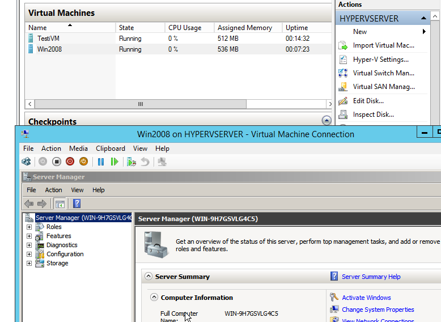
Task: Collapse the Checkpoints pane
Action: click(x=326, y=120)
